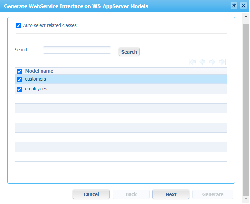Image resolution: width=250 pixels, height=204 pixels.
Task: Uncheck Auto select related classes
Action: pyautogui.click(x=18, y=26)
